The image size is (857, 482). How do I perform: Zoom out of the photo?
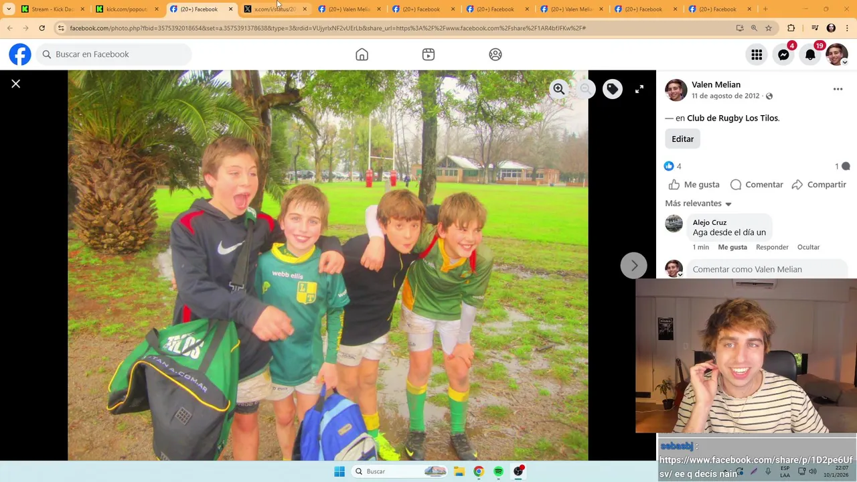(x=585, y=89)
